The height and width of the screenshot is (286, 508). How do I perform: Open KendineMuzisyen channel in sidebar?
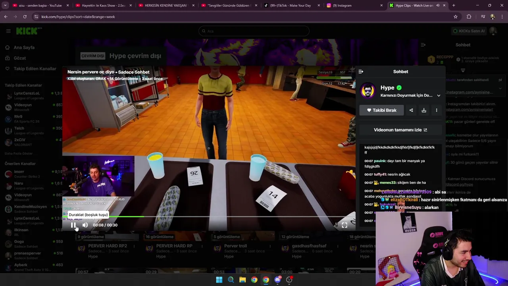tap(33, 209)
